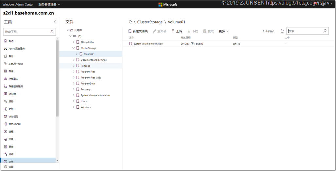Screen dimensions: 336x171
Task: Click magnifier icon in file search box
Action: pyautogui.click(x=325, y=31)
